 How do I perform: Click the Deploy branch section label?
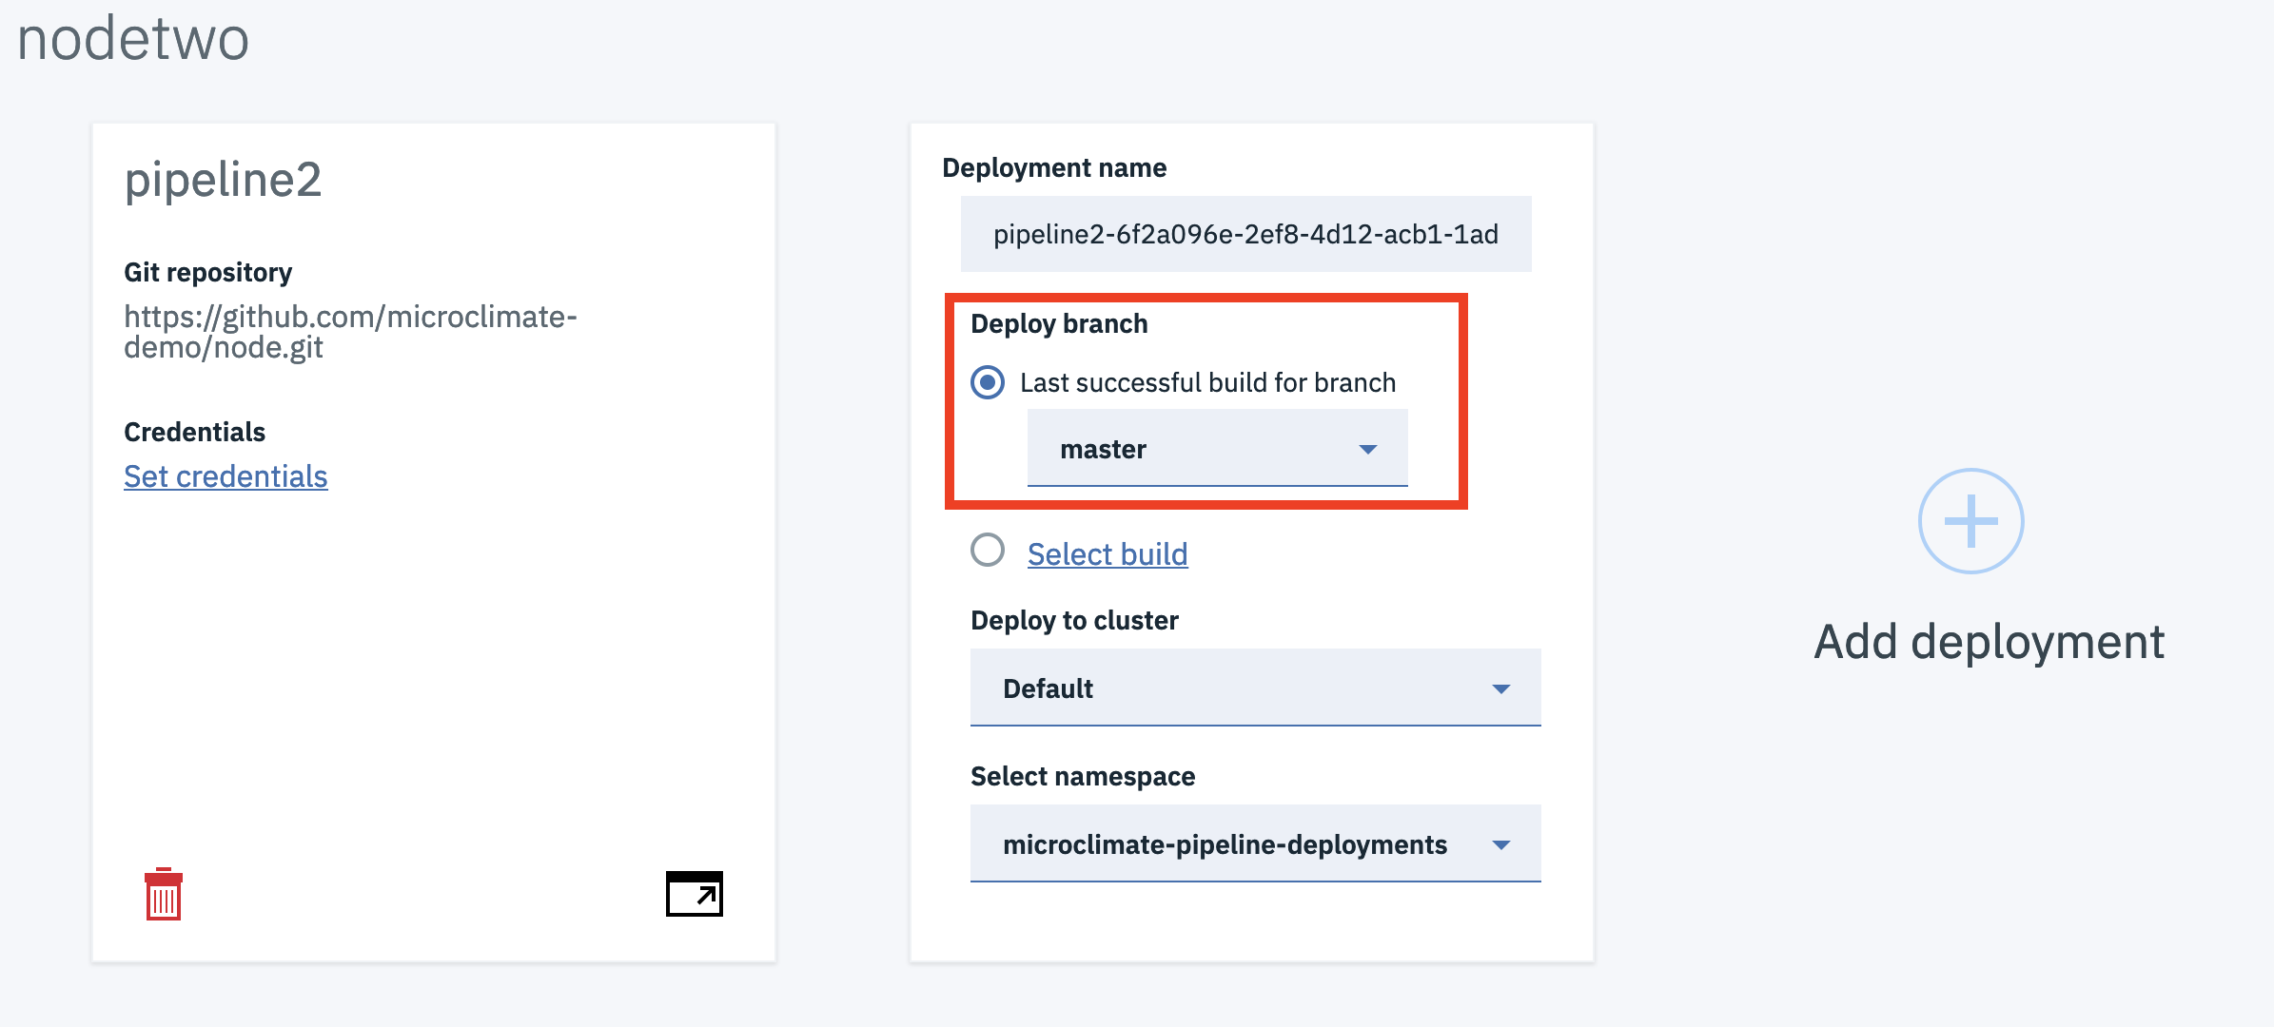(x=1059, y=324)
